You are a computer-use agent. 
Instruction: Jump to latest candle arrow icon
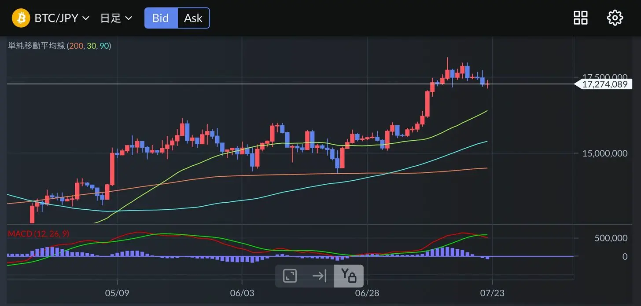[319, 276]
